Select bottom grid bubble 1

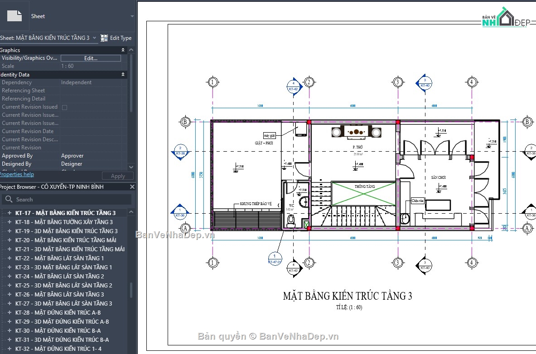(212, 263)
